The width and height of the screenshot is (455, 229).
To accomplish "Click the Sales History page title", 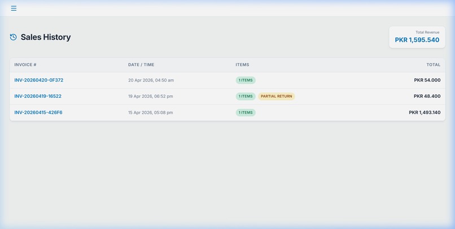I will coord(46,37).
